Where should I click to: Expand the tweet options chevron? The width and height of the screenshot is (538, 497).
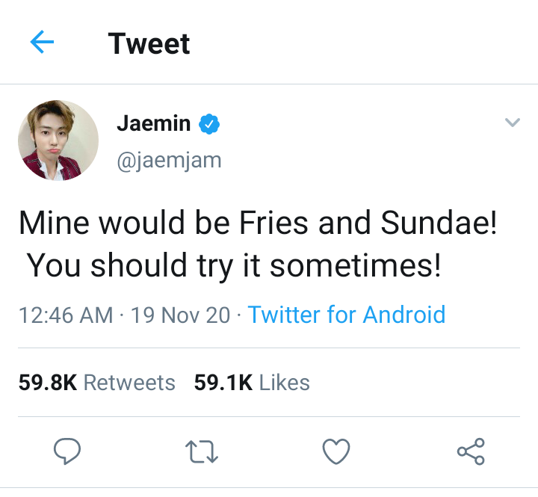(512, 123)
